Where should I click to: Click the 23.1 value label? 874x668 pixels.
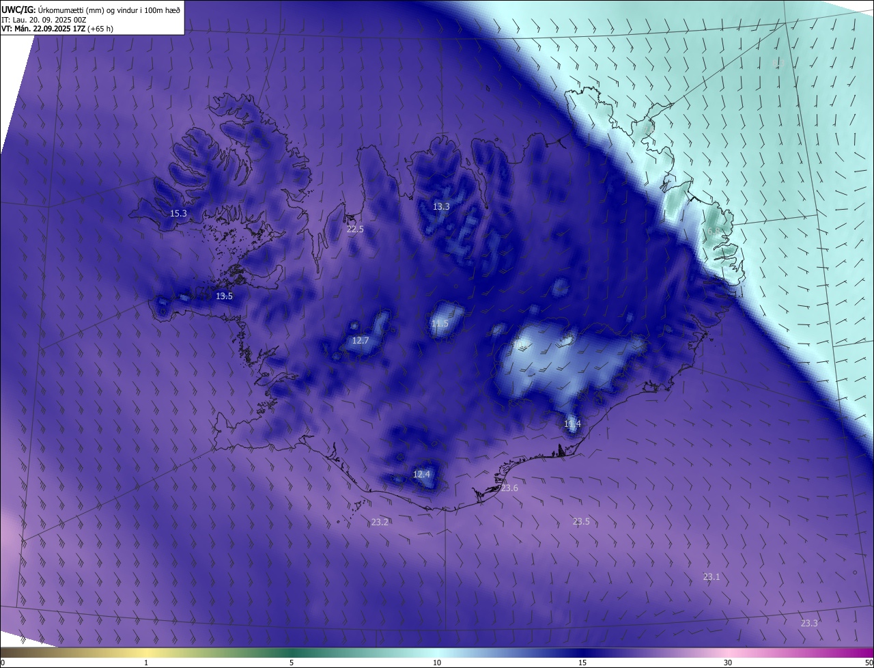click(x=711, y=576)
